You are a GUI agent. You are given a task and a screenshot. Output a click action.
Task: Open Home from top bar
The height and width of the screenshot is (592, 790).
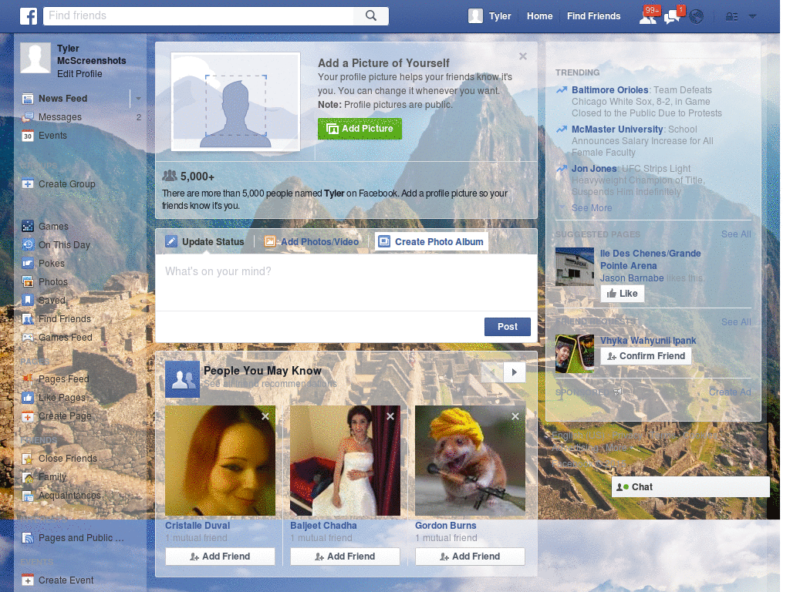[x=539, y=16]
